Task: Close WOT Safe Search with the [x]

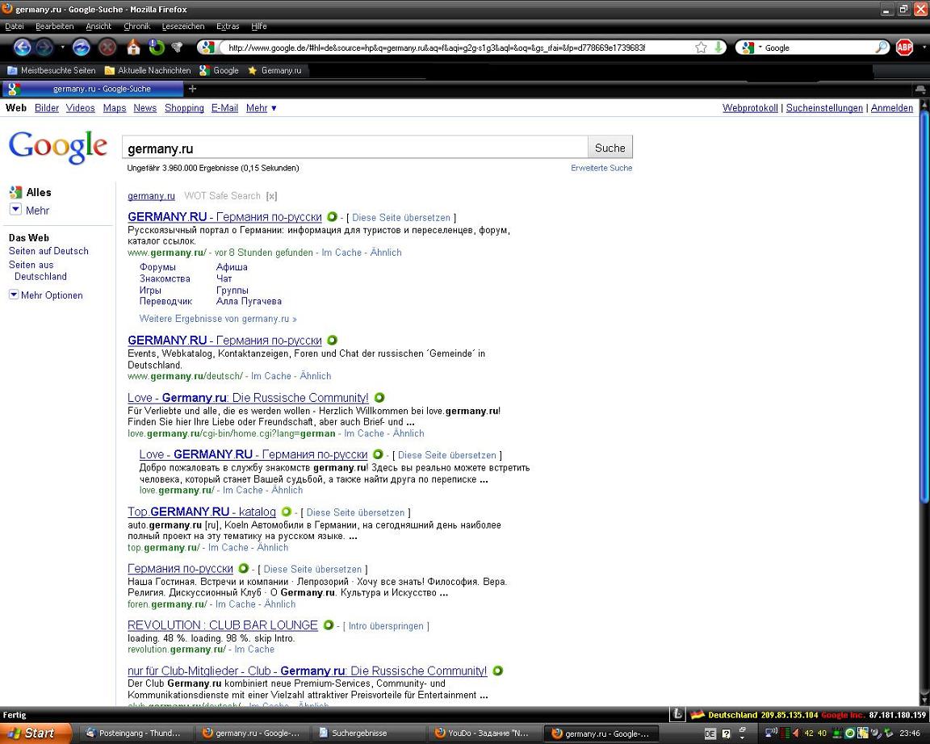Action: click(x=271, y=195)
